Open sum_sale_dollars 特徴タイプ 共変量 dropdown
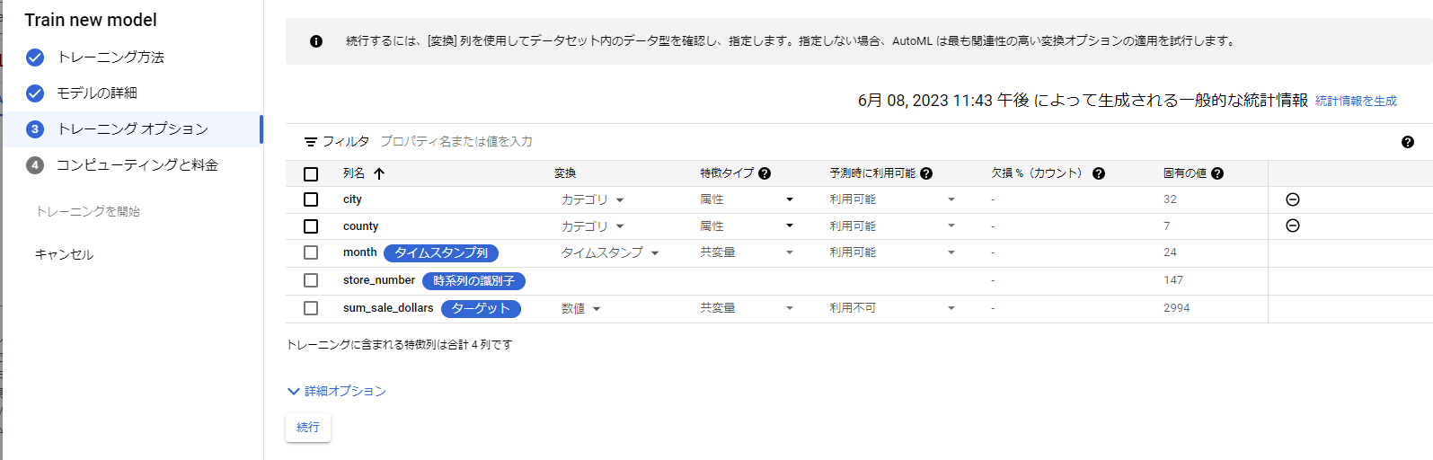The image size is (1433, 460). point(747,308)
